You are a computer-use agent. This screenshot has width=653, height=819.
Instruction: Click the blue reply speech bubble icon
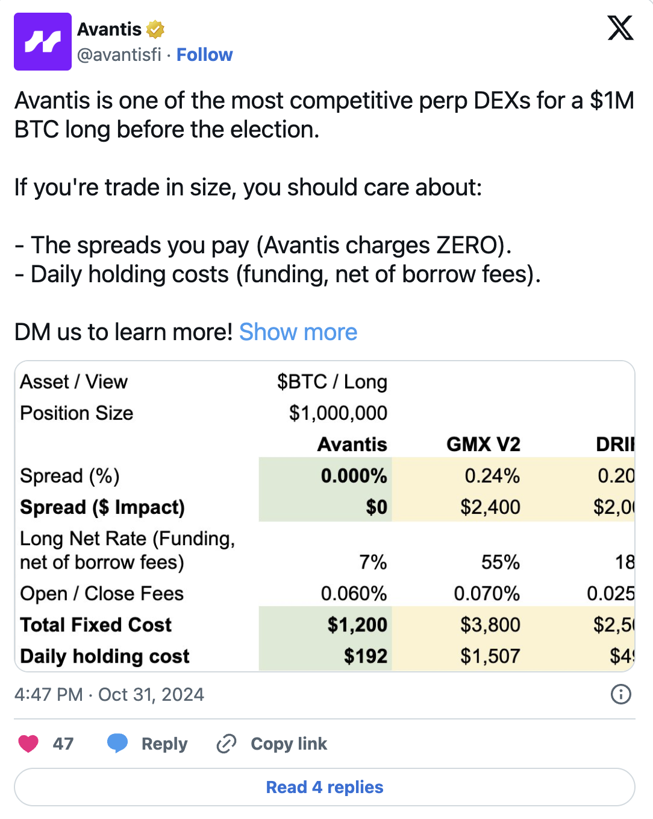(x=117, y=743)
